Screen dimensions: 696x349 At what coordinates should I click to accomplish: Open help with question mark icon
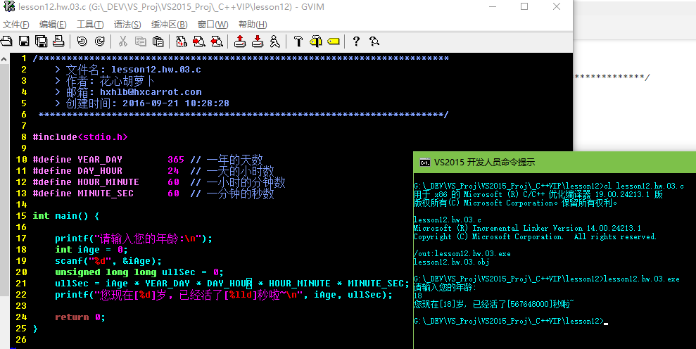356,41
